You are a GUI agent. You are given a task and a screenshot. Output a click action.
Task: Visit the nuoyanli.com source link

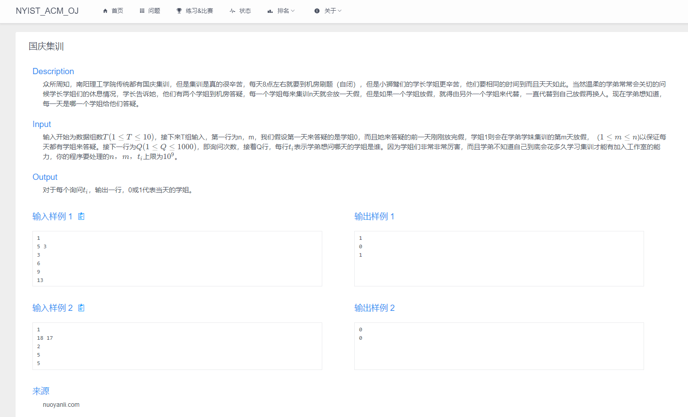click(61, 404)
